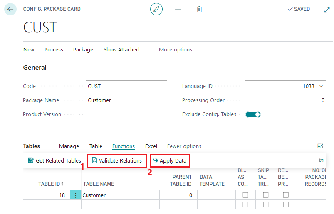Expand the Language ID dropdown arrow

coord(321,86)
